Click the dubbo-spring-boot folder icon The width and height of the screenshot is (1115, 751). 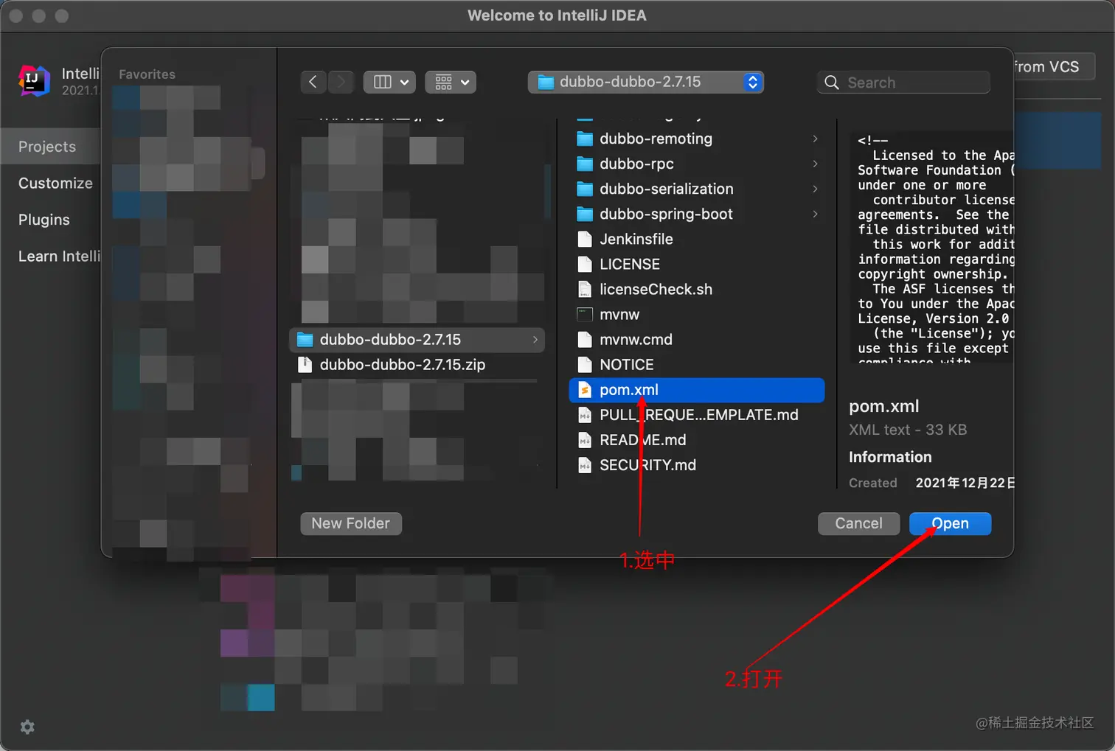[585, 214]
